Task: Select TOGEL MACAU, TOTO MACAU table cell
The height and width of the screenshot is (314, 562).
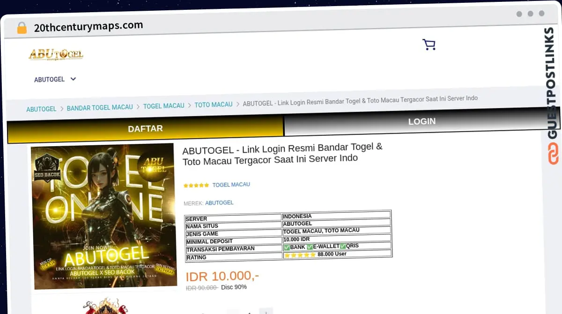Action: coord(337,231)
